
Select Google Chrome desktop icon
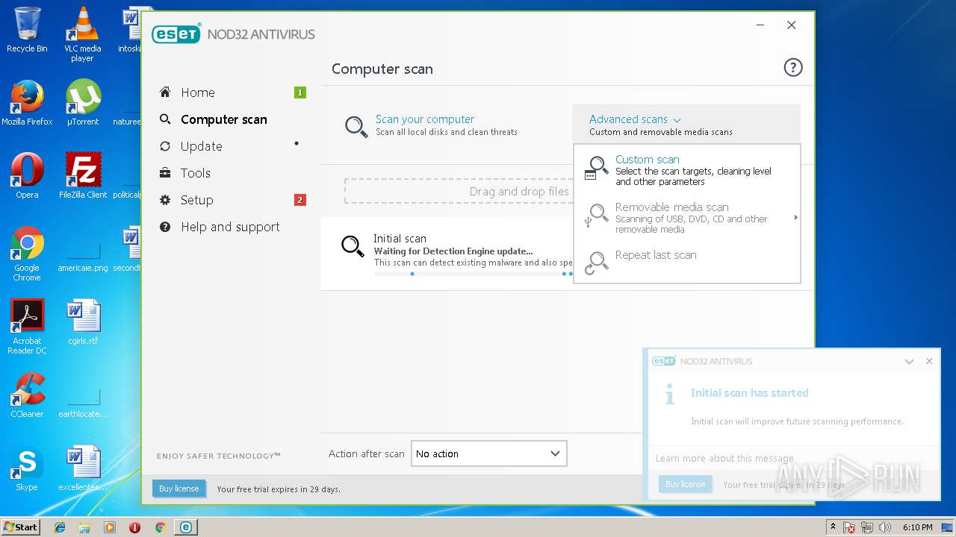pyautogui.click(x=27, y=254)
